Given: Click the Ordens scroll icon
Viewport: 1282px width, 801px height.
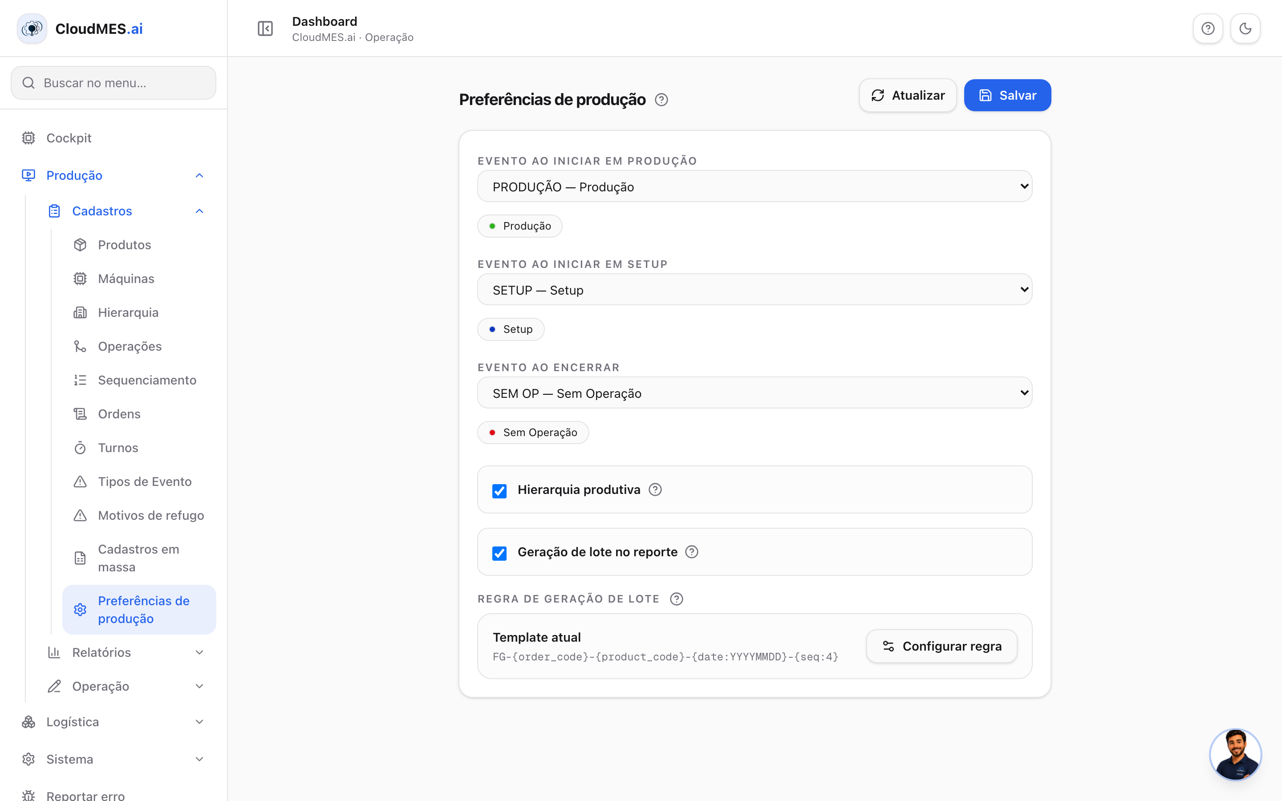Looking at the screenshot, I should pyautogui.click(x=80, y=414).
